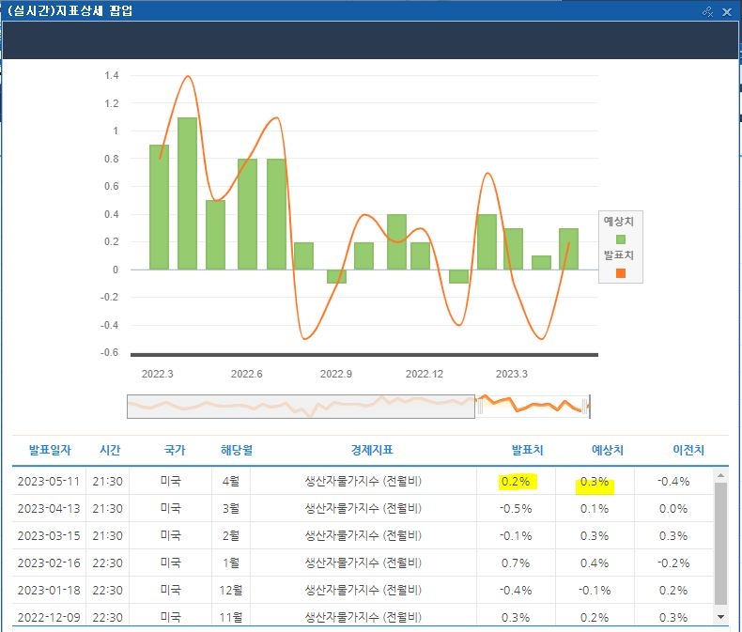Screen dimensions: 742x632
Task: Click the -0.4% 이전치 value in 4월 row
Action: (x=673, y=482)
